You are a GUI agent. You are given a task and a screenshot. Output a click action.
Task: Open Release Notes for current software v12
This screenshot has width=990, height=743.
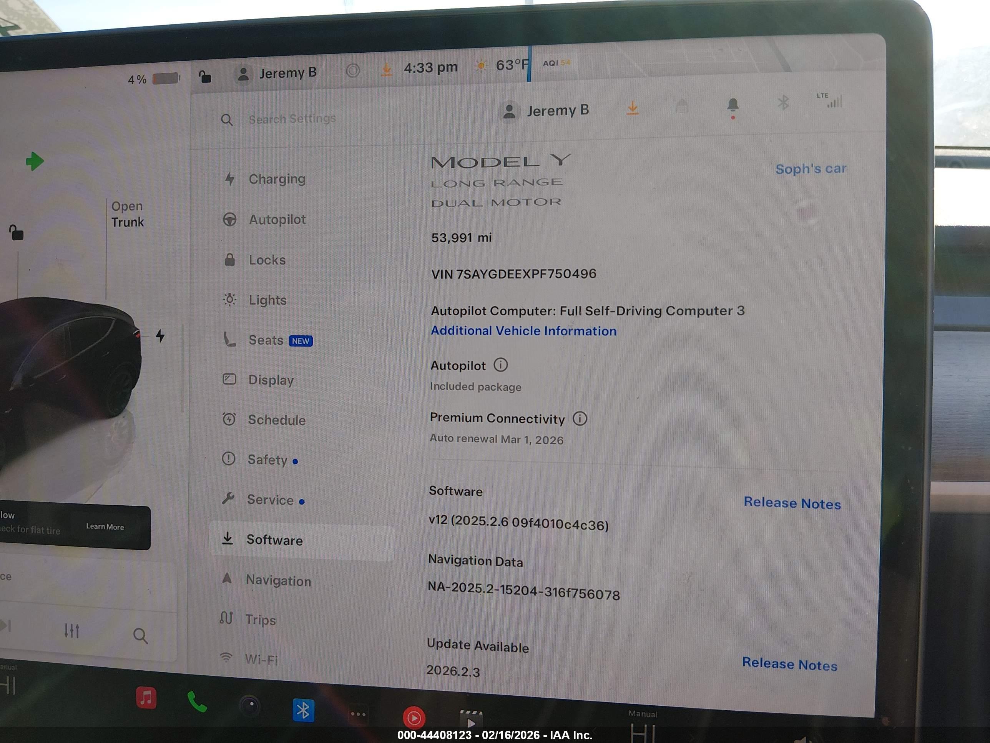792,503
